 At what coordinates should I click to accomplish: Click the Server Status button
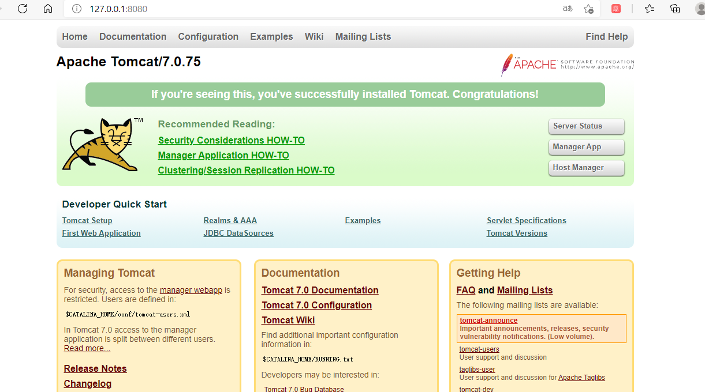(586, 126)
